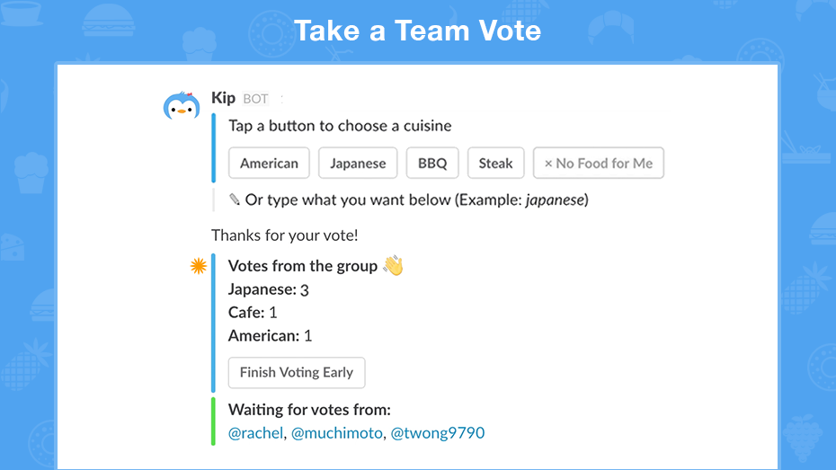Select the BBQ button
836x470 pixels.
pyautogui.click(x=432, y=163)
